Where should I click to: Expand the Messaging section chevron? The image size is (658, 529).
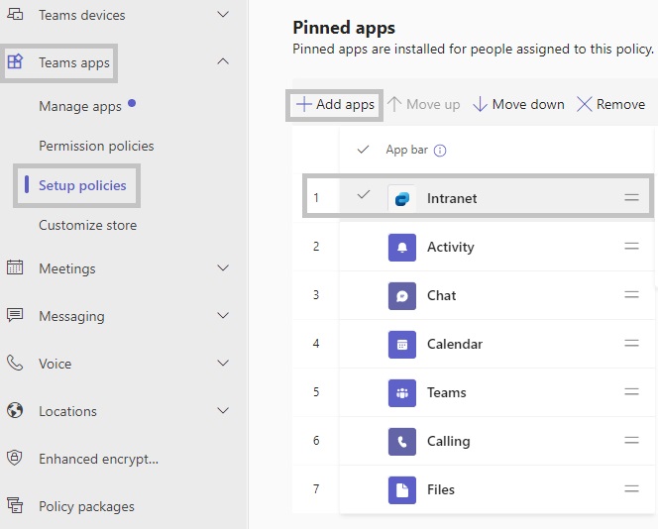223,316
